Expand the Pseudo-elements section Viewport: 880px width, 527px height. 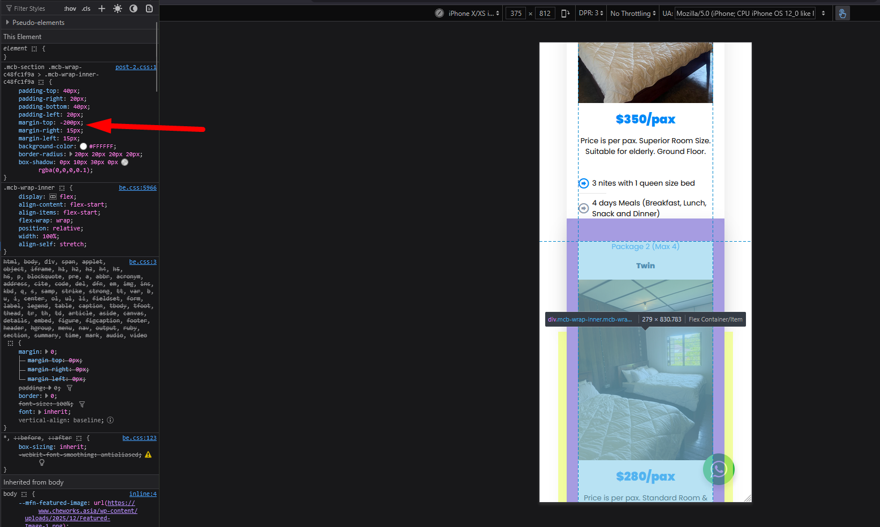click(x=7, y=23)
